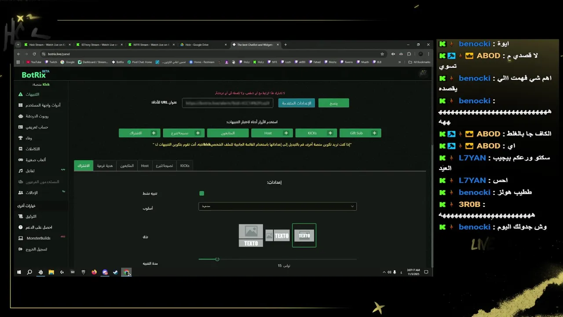Test alert with نصيحة/تبرع green button
The width and height of the screenshot is (563, 317).
(183, 133)
